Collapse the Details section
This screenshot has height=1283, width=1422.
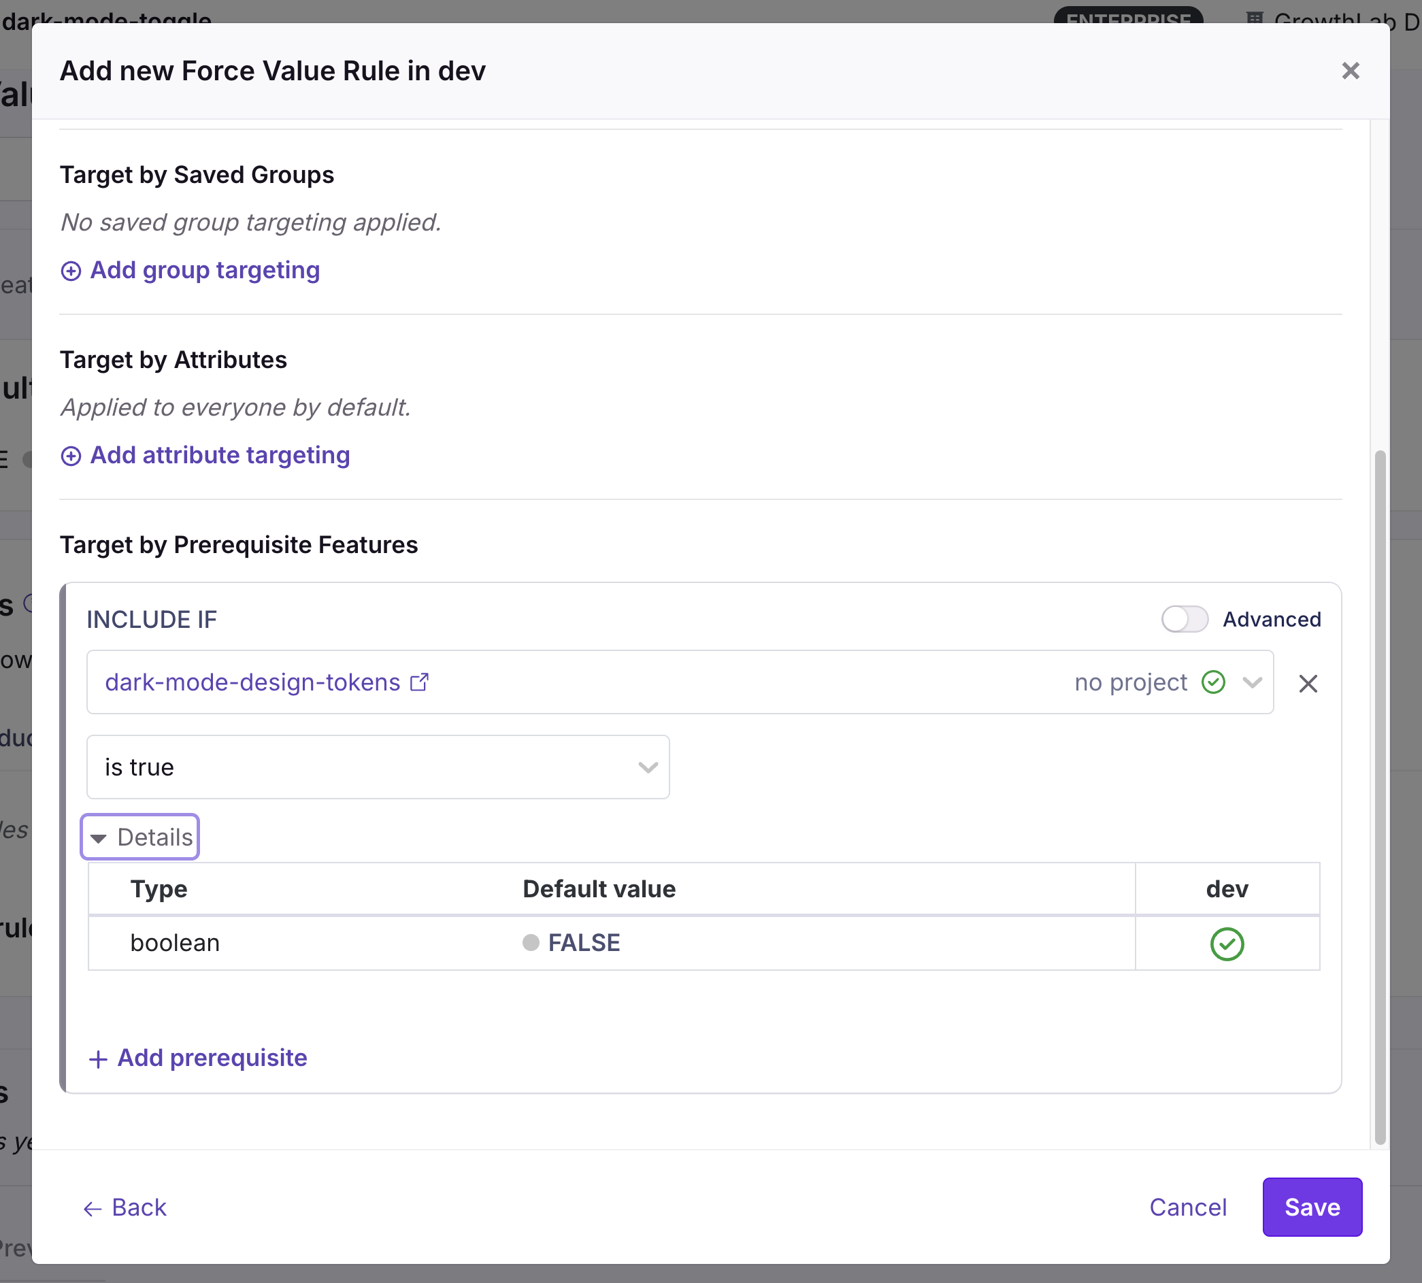[x=140, y=837]
